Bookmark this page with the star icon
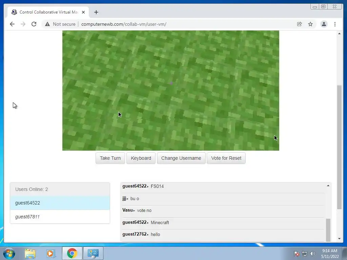 point(310,24)
